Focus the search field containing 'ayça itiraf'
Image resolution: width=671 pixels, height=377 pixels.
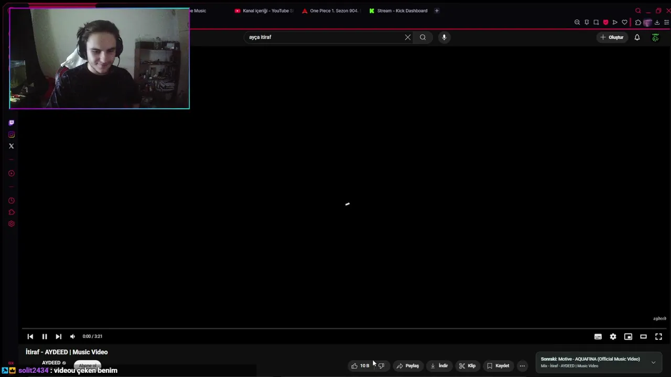click(324, 37)
